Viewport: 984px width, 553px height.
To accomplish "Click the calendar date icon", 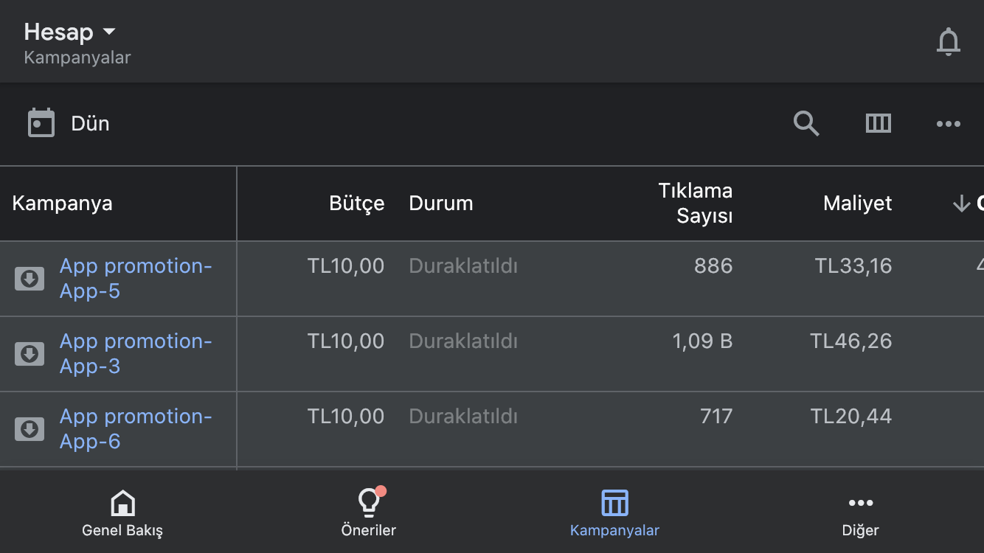I will (41, 123).
